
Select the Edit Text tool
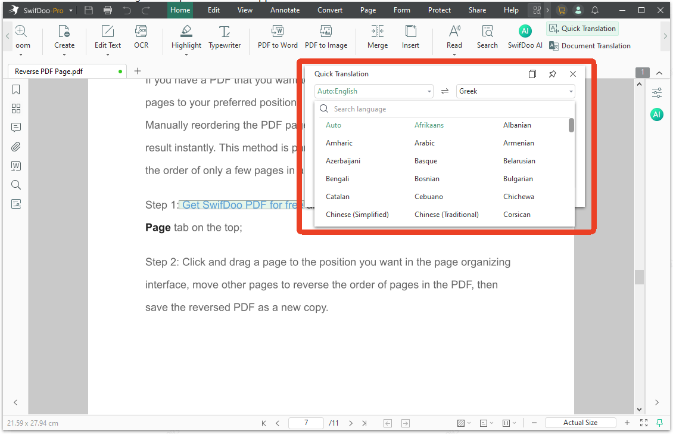pos(108,37)
